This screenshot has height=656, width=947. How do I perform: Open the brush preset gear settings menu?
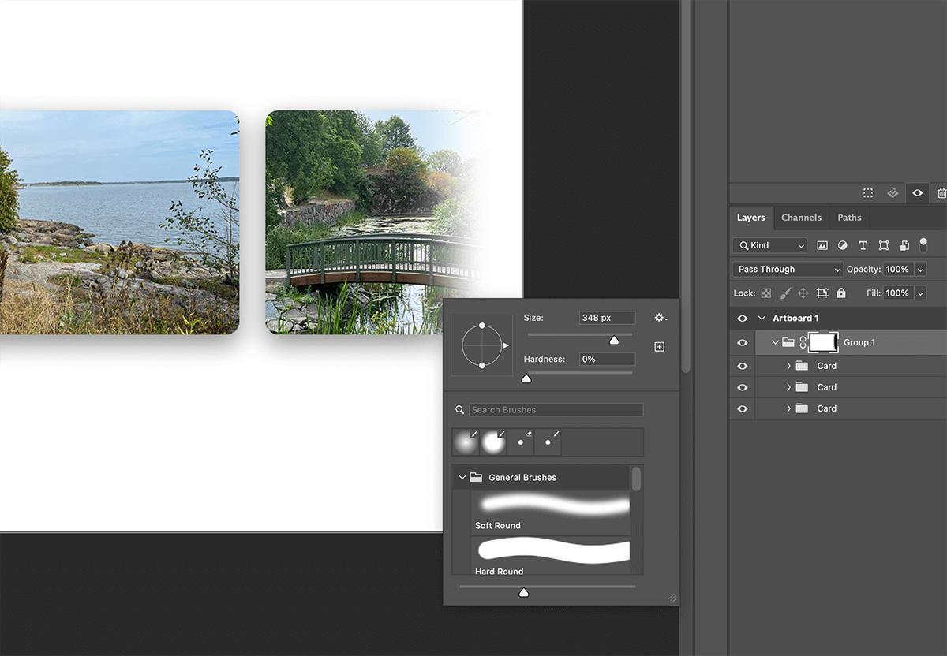660,318
